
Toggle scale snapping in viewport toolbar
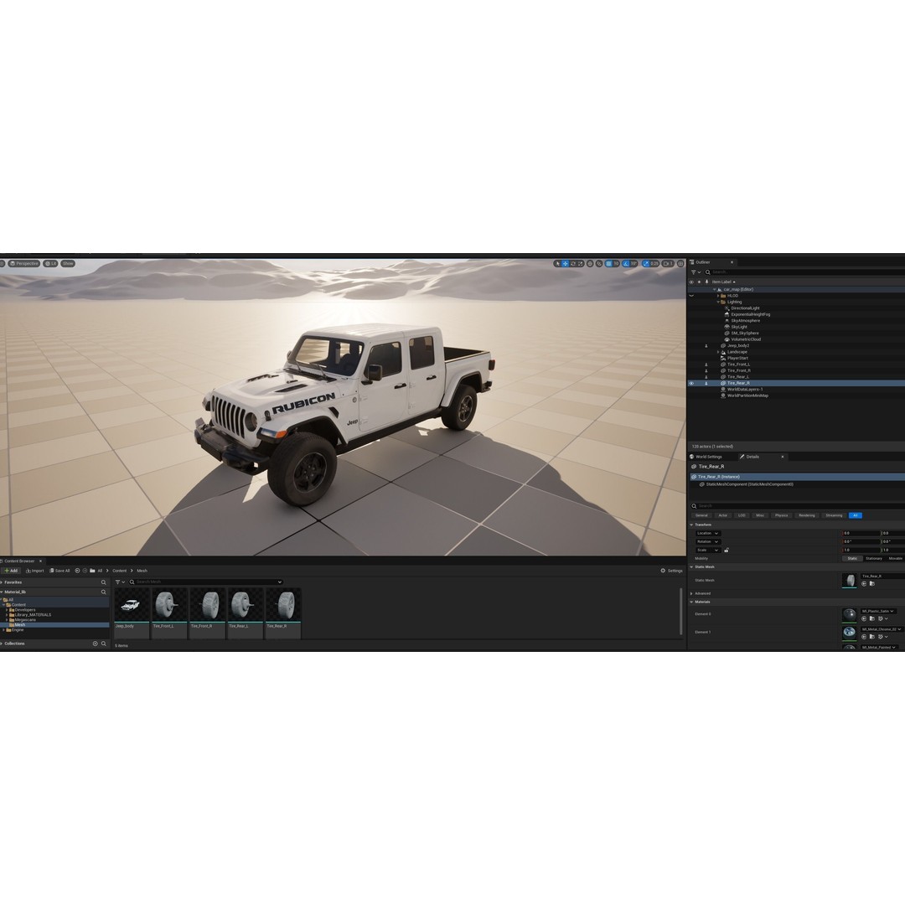tap(646, 264)
